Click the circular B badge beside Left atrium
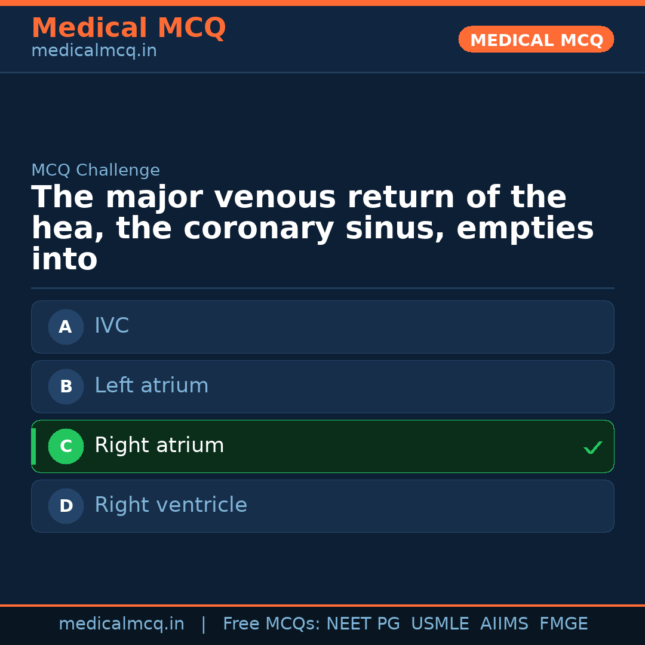 [x=66, y=386]
